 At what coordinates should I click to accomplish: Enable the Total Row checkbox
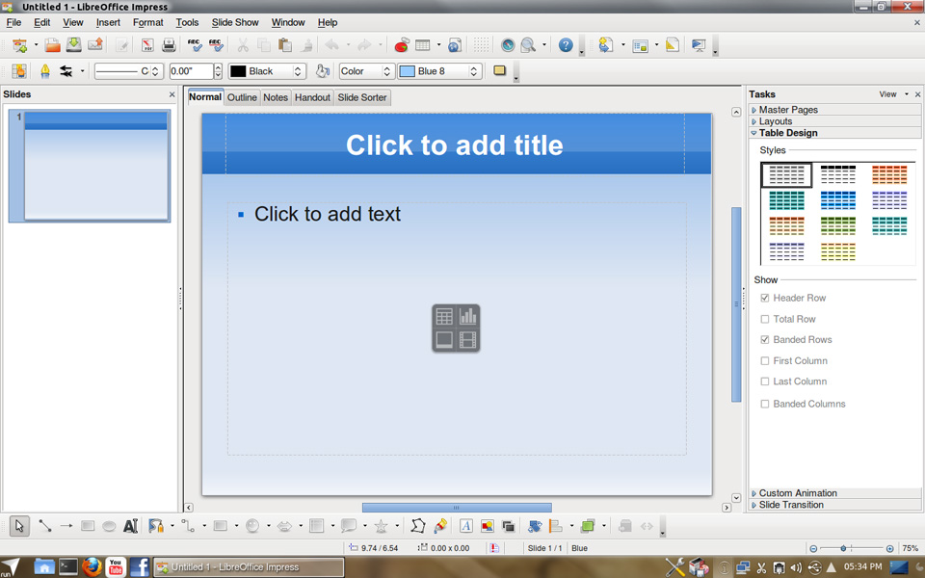765,319
